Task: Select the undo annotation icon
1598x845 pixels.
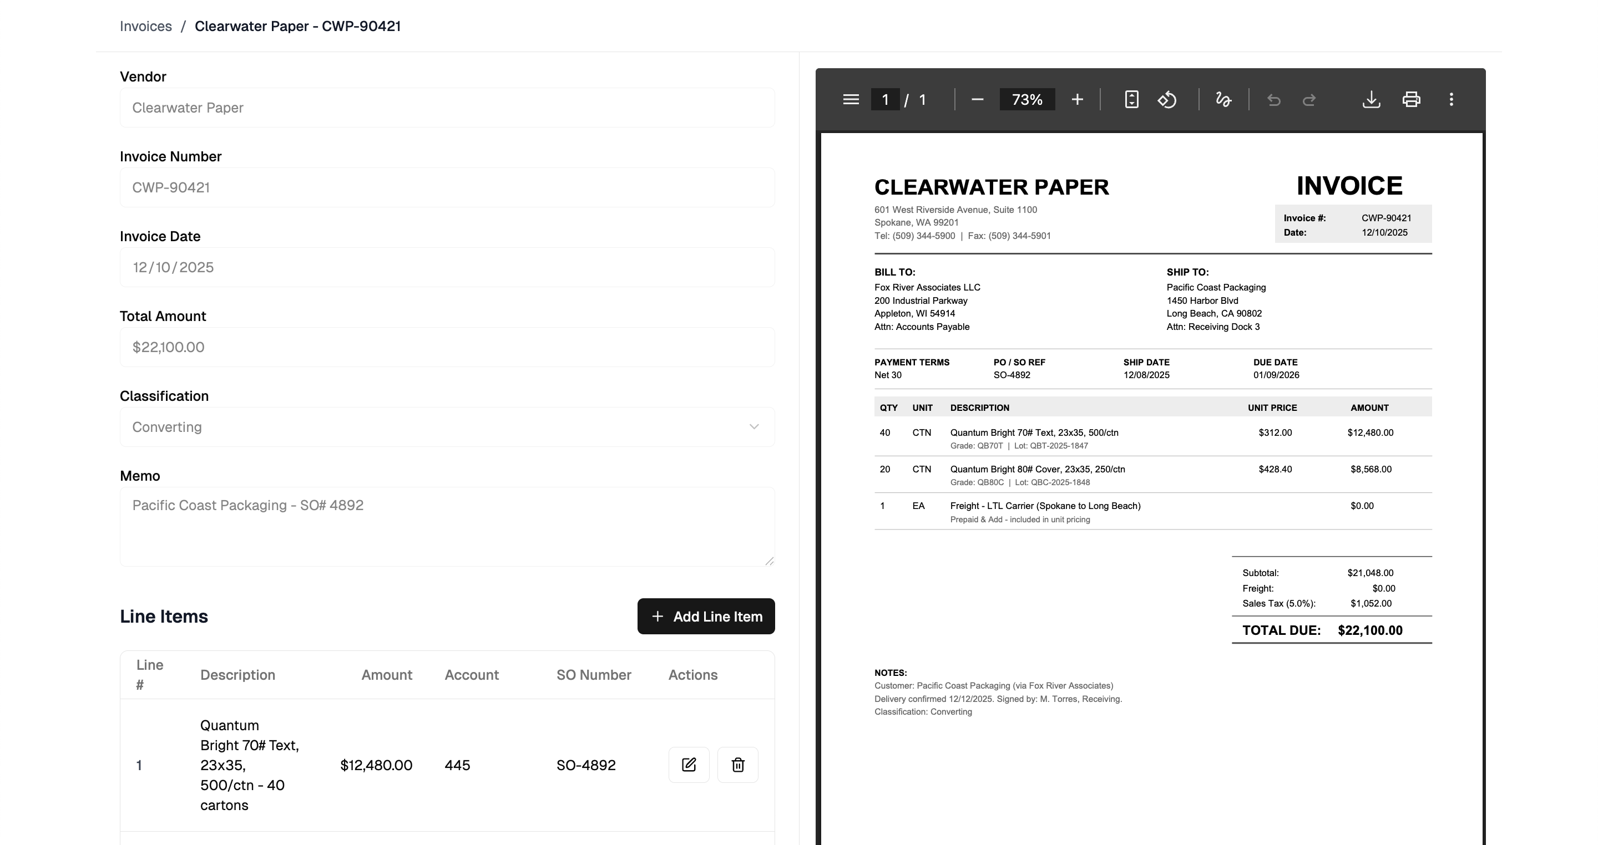Action: 1274,99
